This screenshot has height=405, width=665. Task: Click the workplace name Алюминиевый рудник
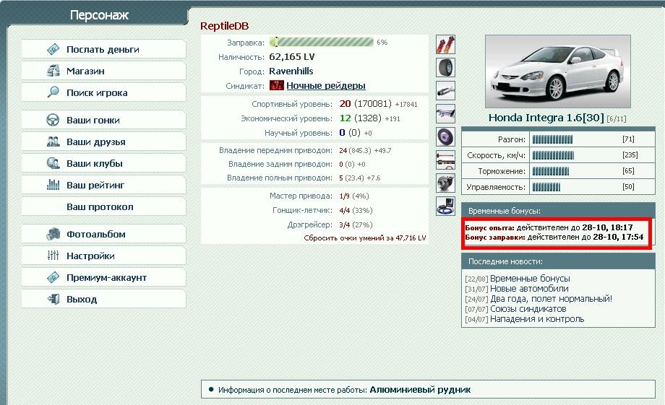(420, 390)
